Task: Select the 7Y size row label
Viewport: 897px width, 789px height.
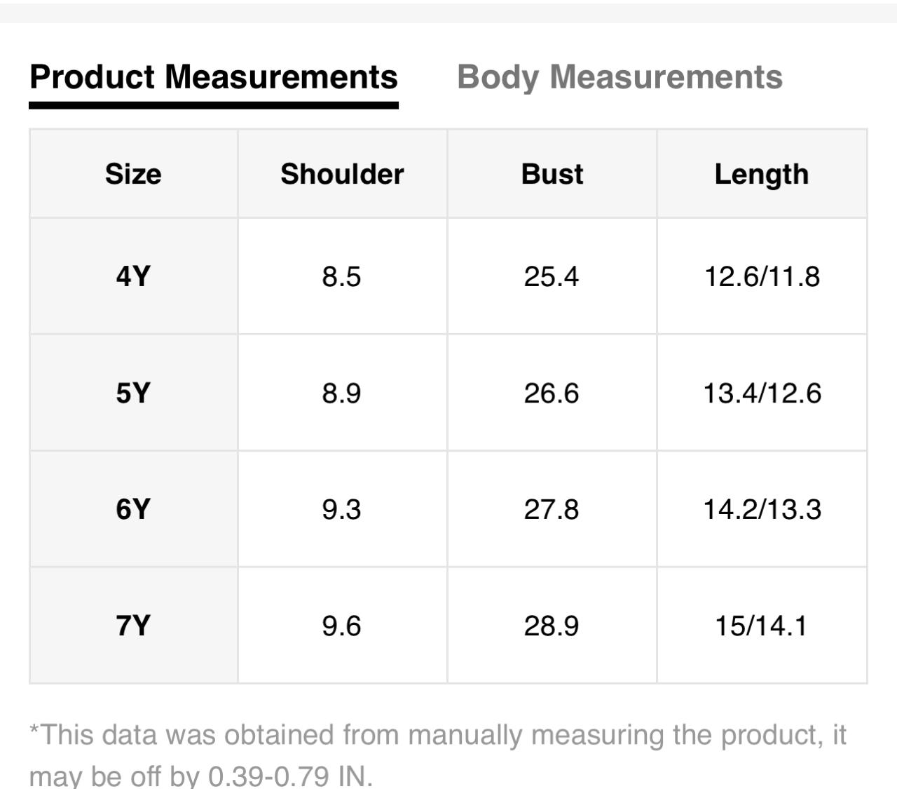Action: pos(133,625)
